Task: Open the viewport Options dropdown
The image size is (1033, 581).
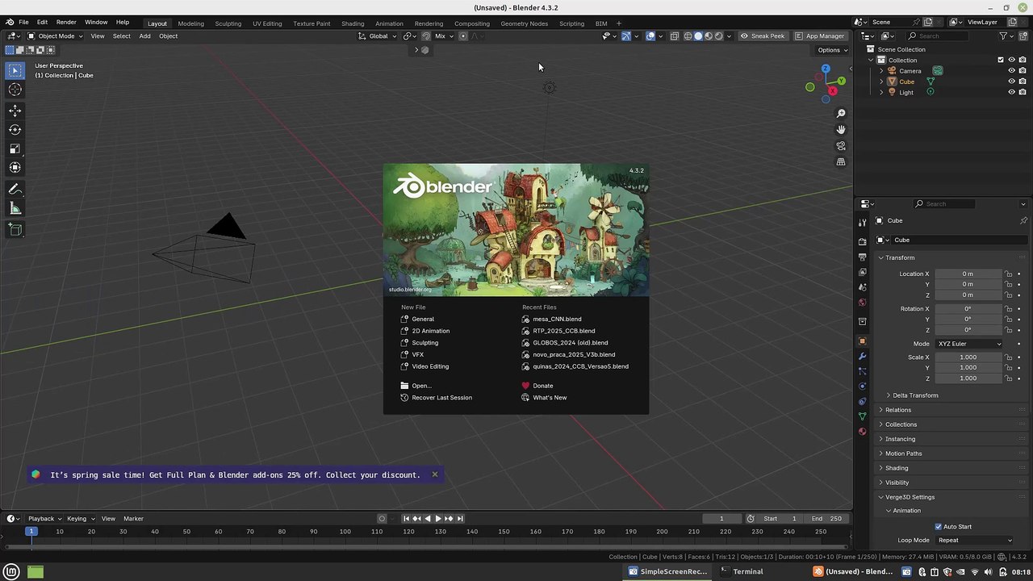Action: 833,50
